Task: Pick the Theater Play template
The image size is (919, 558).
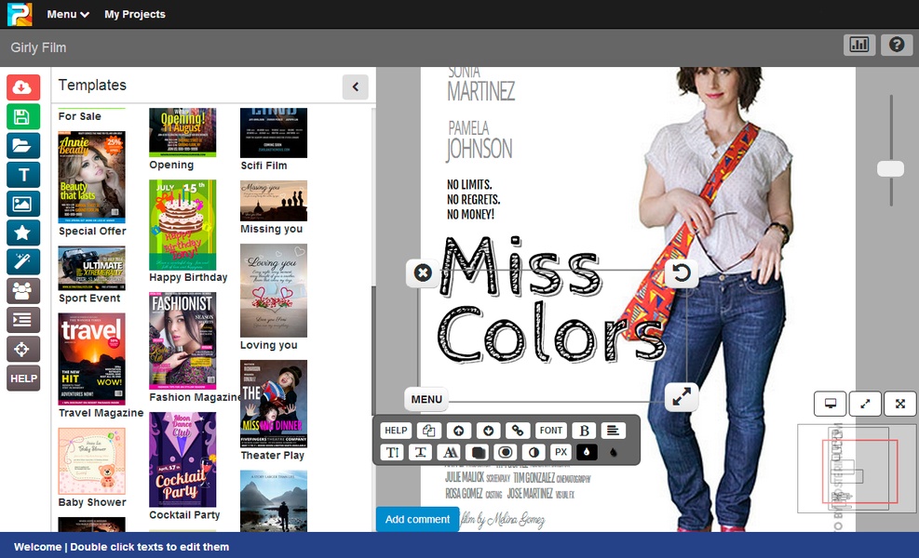Action: (x=274, y=404)
